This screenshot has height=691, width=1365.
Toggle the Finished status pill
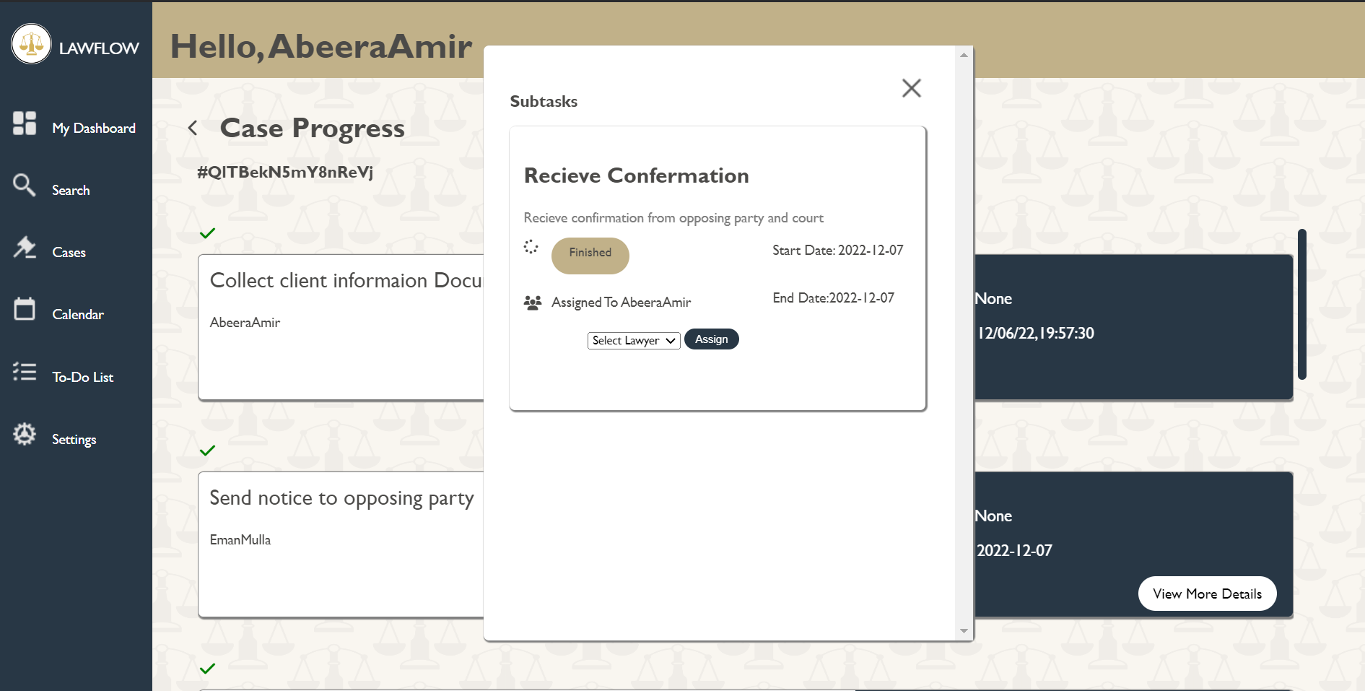click(x=590, y=255)
